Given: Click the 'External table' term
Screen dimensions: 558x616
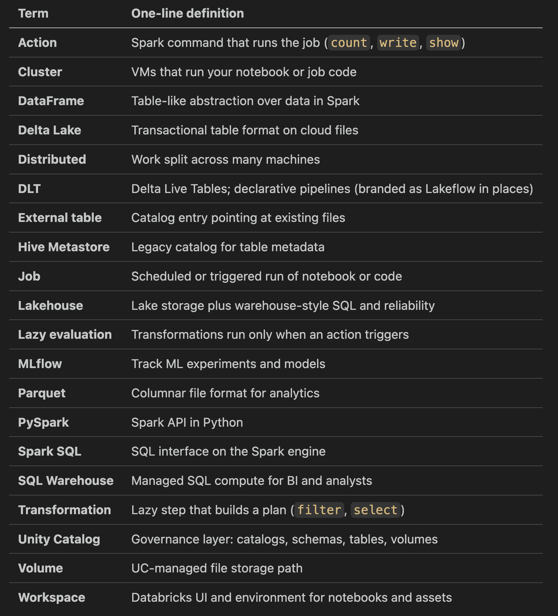Looking at the screenshot, I should [60, 218].
